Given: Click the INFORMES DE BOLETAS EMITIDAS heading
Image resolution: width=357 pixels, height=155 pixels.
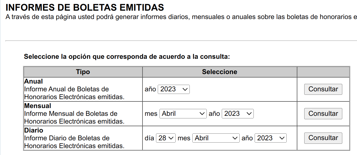Looking at the screenshot, I should 85,7.
